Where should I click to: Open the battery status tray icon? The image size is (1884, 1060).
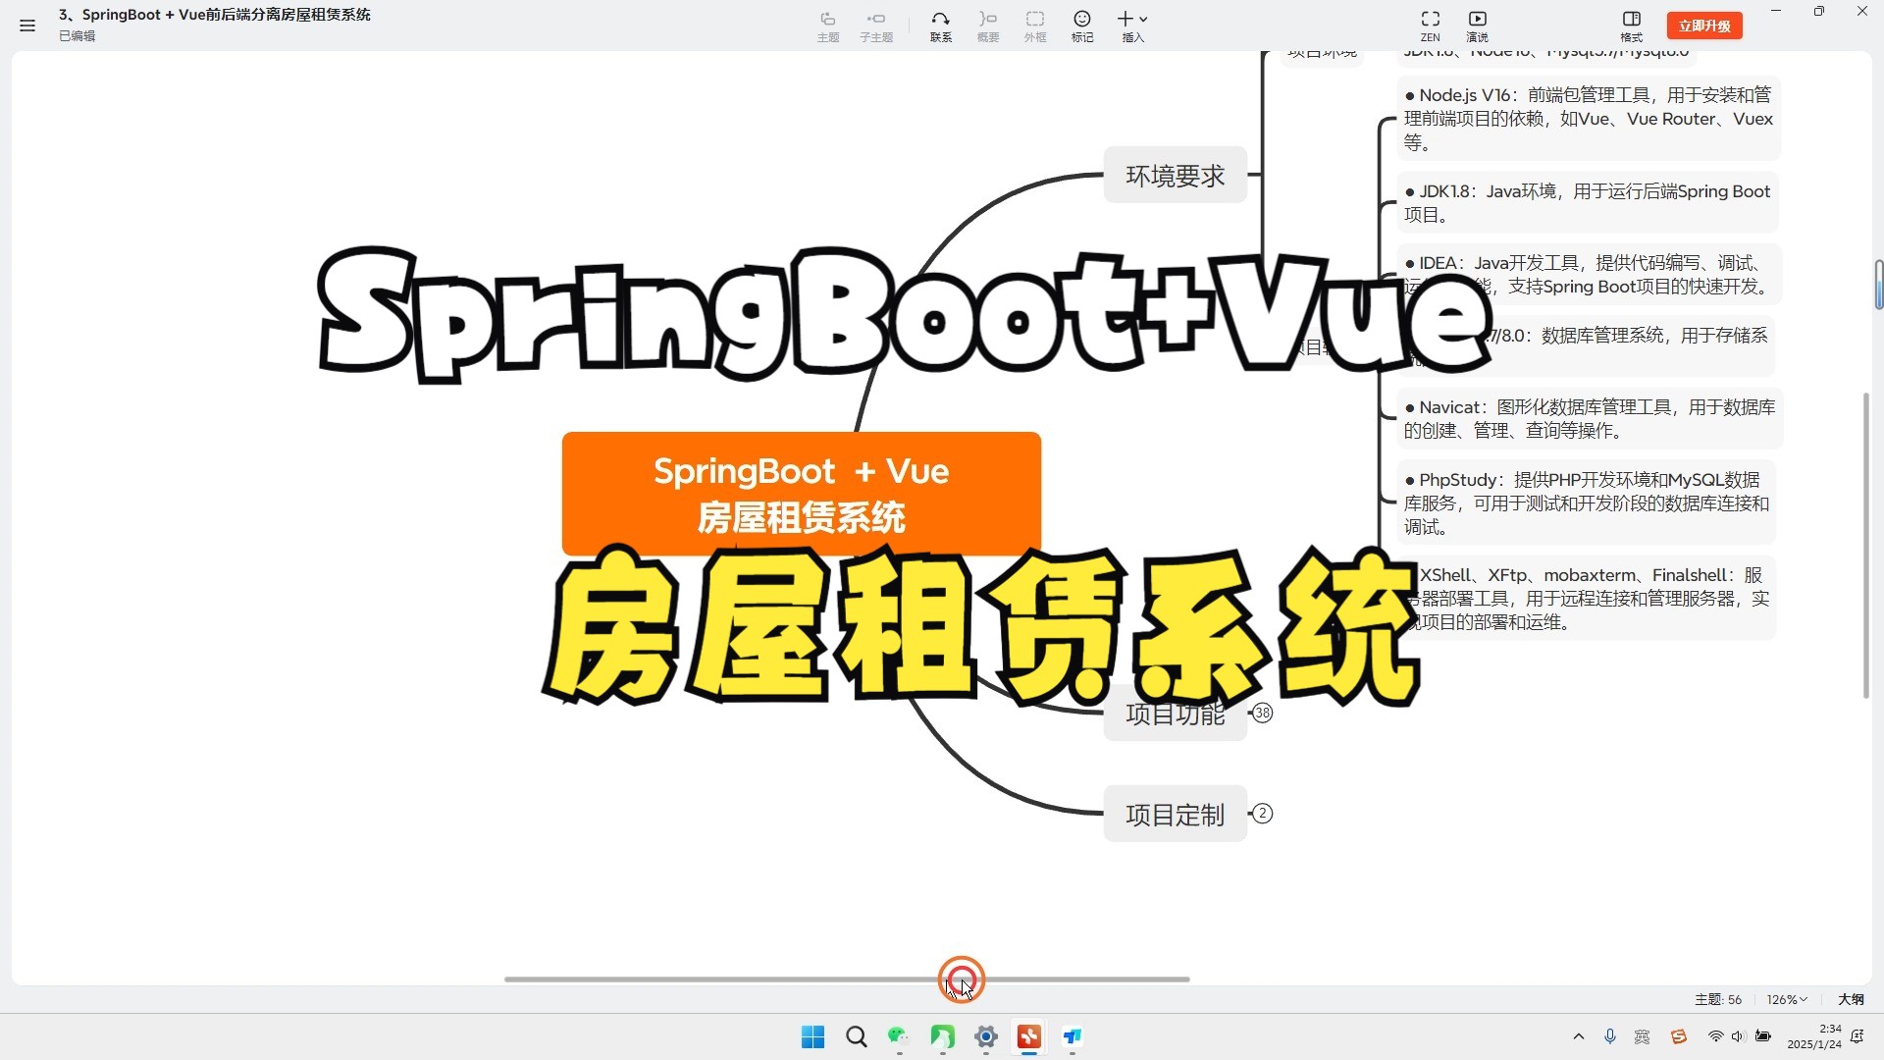point(1763,1037)
